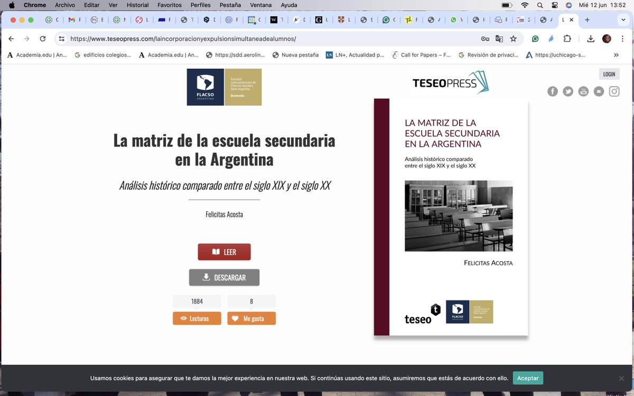The image size is (634, 396).
Task: Open the Chrome extensions puzzle icon
Action: click(567, 39)
